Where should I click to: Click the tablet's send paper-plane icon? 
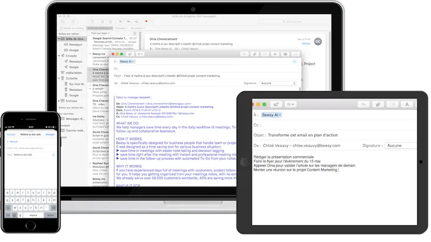pyautogui.click(x=276, y=104)
